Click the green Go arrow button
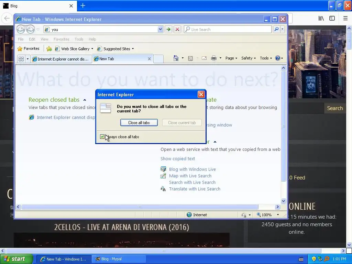This screenshot has width=352, height=264. (168, 30)
